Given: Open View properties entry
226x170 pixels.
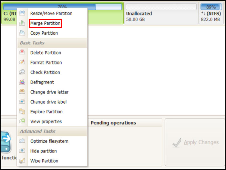Looking at the screenshot, I should [x=52, y=121].
